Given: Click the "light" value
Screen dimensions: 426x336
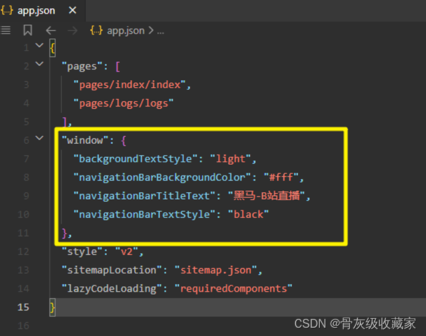Looking at the screenshot, I should tap(231, 158).
